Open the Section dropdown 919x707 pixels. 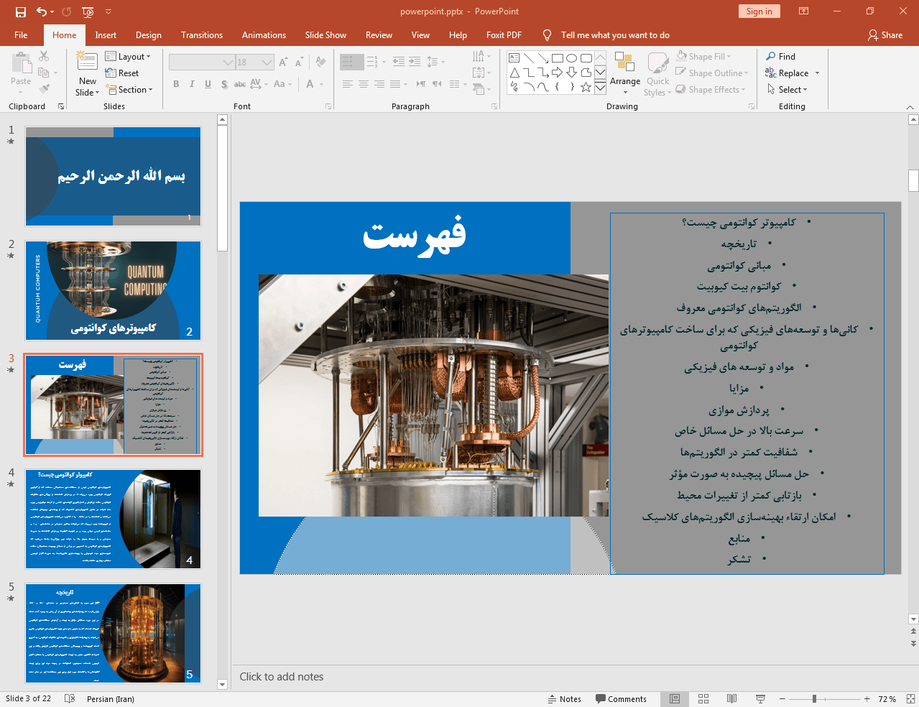(129, 90)
